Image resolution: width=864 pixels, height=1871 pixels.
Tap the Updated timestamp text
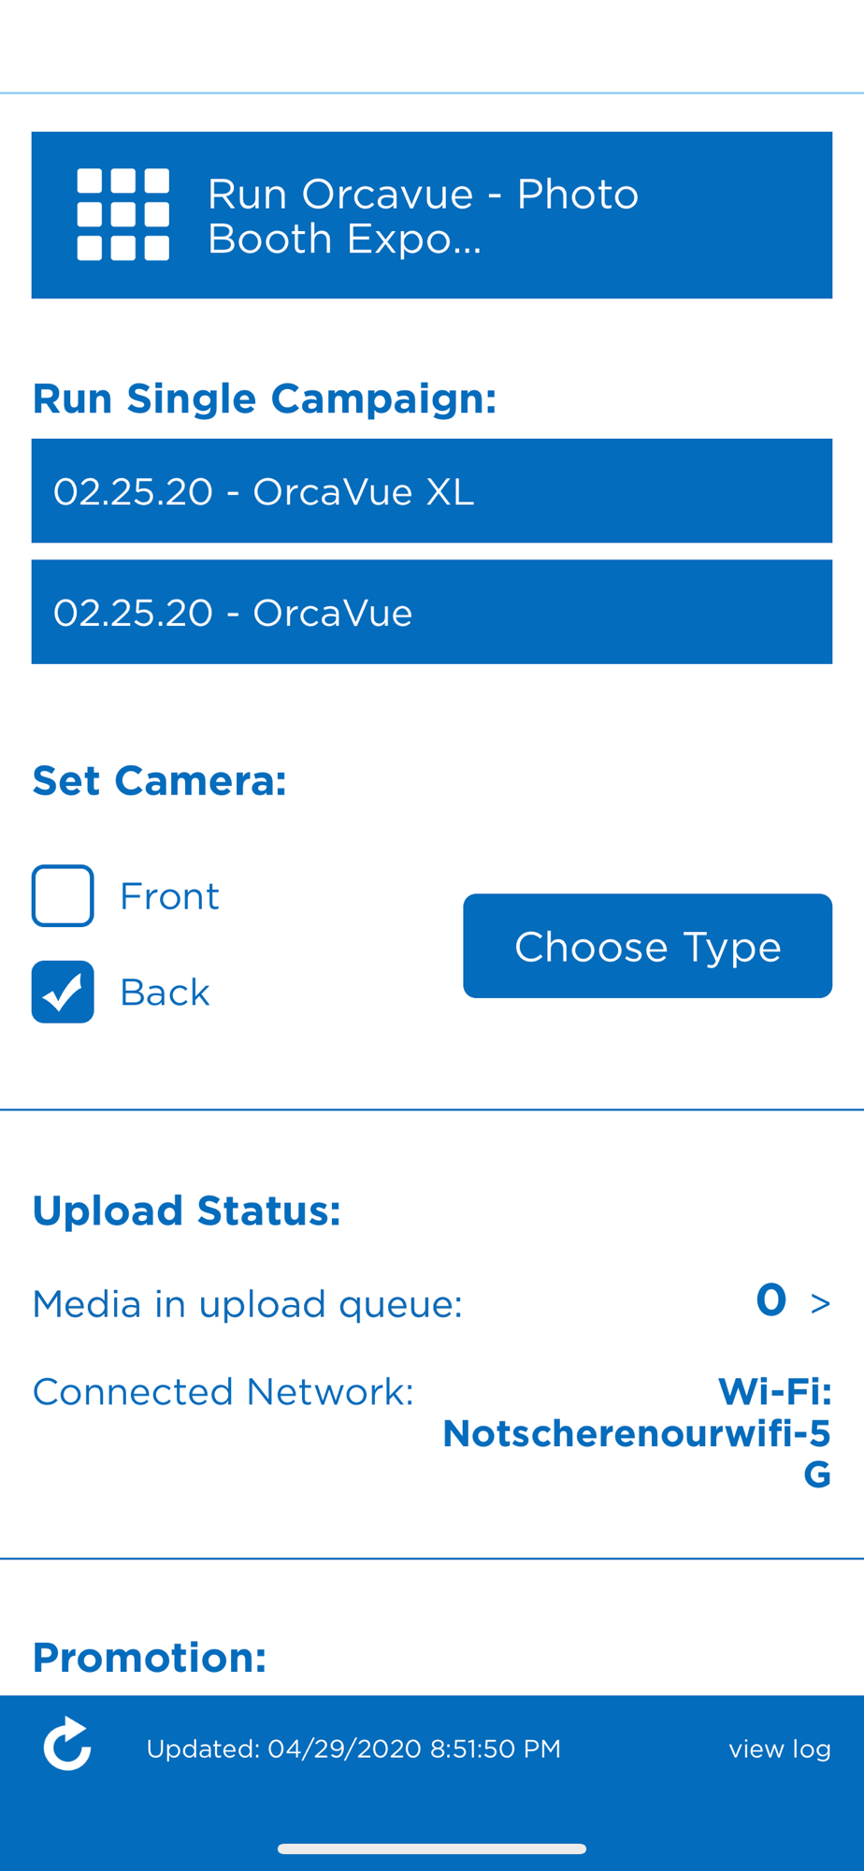(x=353, y=1748)
